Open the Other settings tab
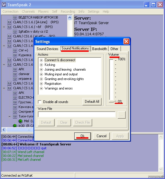The height and width of the screenshot is (179, 165). tap(114, 49)
